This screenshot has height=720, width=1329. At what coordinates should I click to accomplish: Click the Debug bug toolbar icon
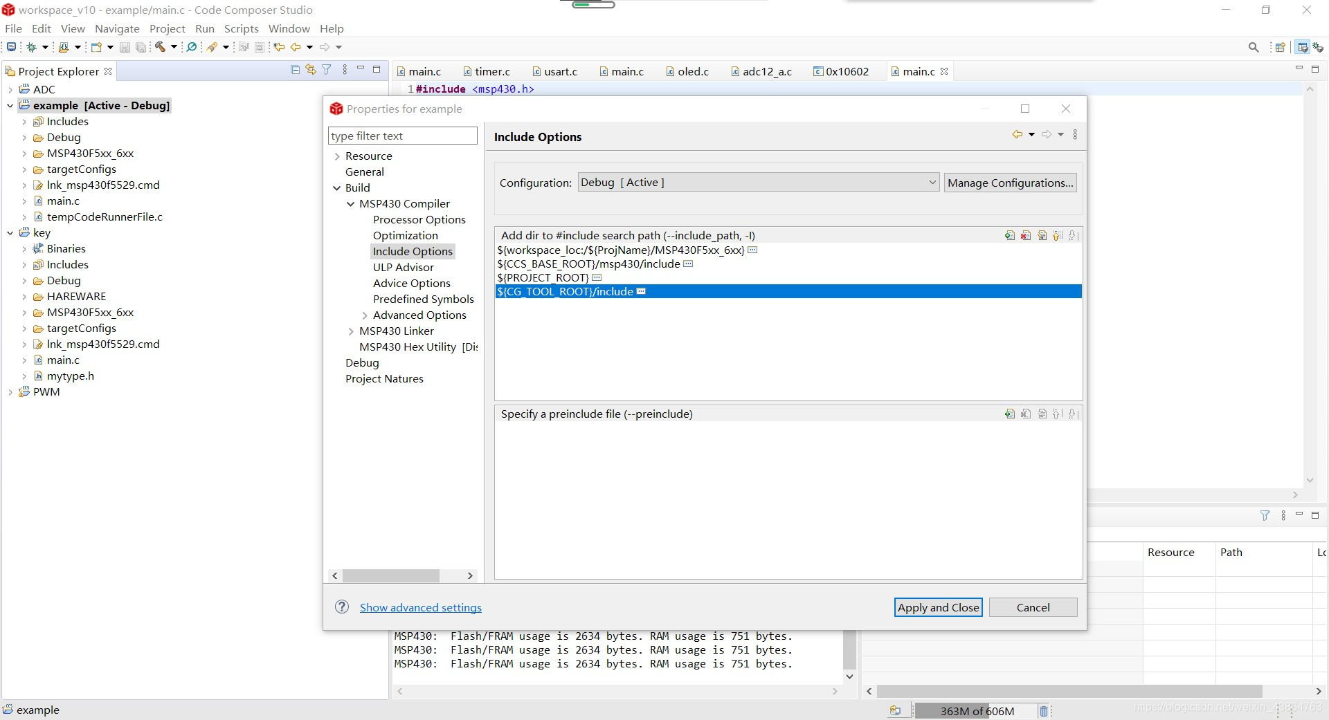point(31,47)
